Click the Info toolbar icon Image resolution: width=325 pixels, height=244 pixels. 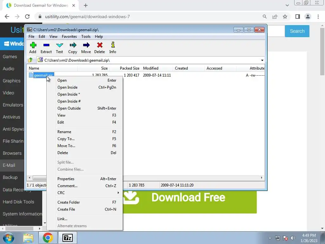[113, 48]
